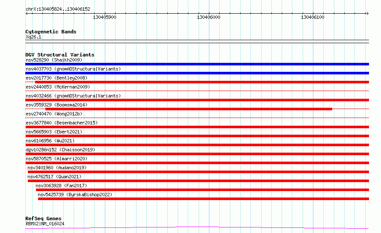Click the RefSeq Genes track title
The image size is (381, 233).
(x=43, y=218)
